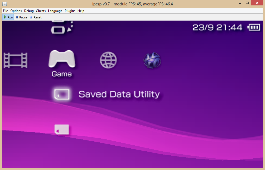Open the Plugins menu

pos(70,11)
